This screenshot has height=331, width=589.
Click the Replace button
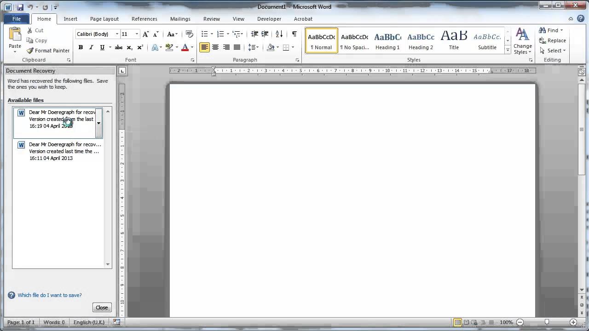(x=553, y=40)
